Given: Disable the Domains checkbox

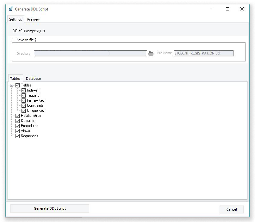Looking at the screenshot, I should point(18,121).
